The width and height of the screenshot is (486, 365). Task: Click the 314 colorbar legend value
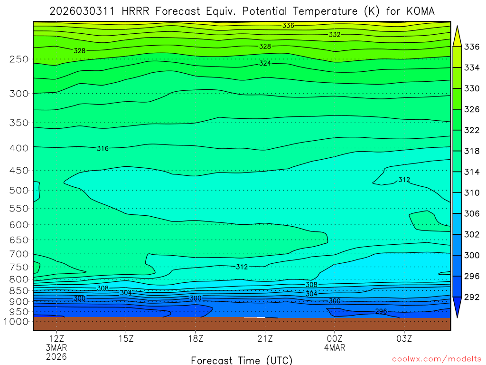[472, 172]
